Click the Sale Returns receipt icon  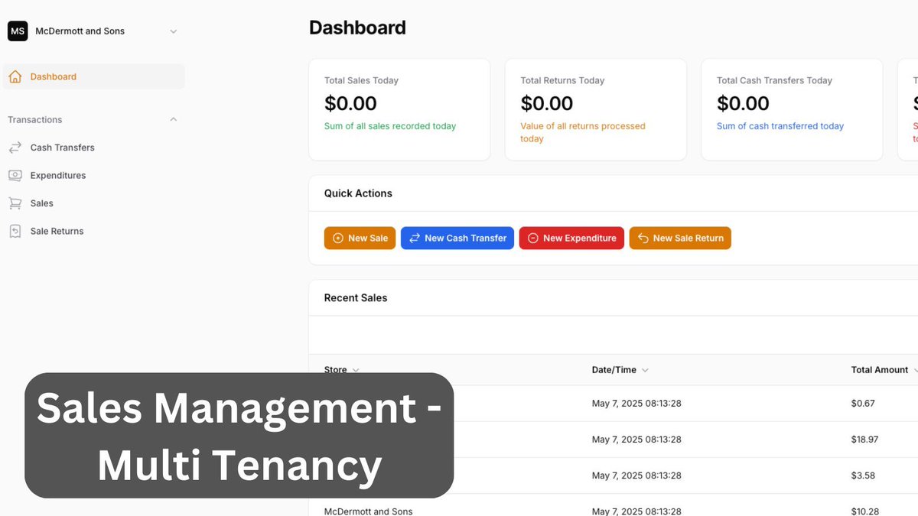15,231
